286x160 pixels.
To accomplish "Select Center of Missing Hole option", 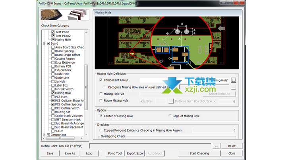I will pos(101,116).
